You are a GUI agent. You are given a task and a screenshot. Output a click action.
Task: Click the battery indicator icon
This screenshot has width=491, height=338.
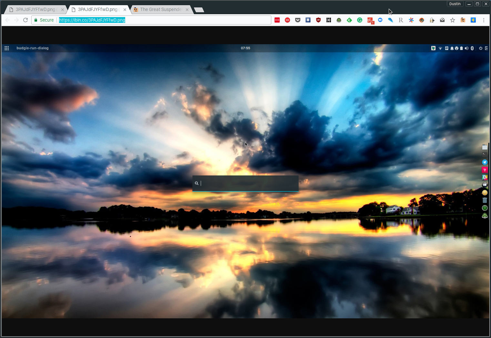click(x=461, y=48)
